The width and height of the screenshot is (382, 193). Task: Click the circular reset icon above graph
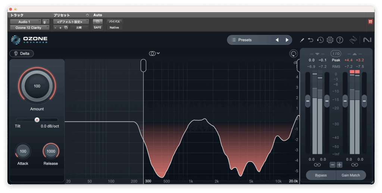point(293,54)
